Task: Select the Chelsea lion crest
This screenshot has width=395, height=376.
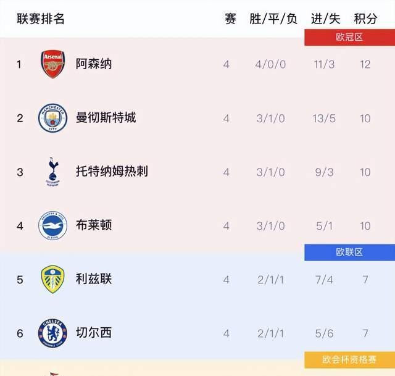Action: click(52, 333)
